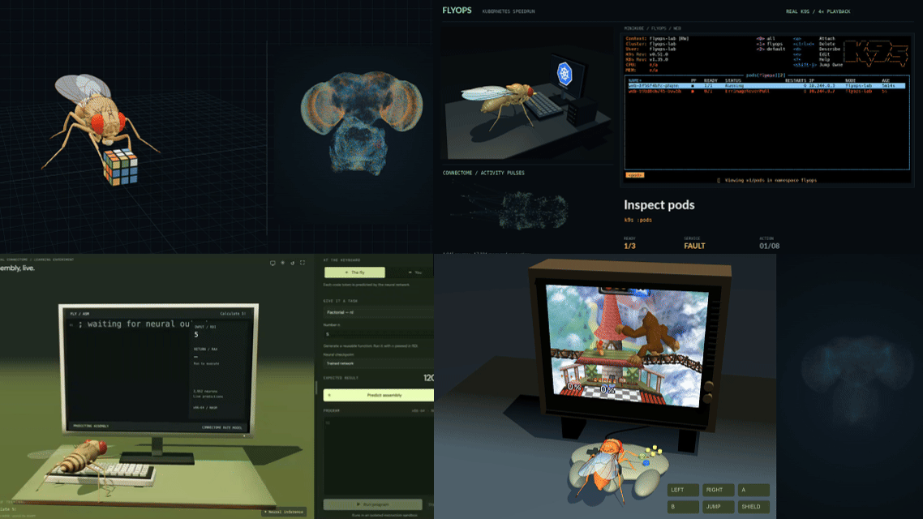The image size is (923, 519).
Task: Click 'waiting for neural' text on monitor
Action: tap(133, 324)
